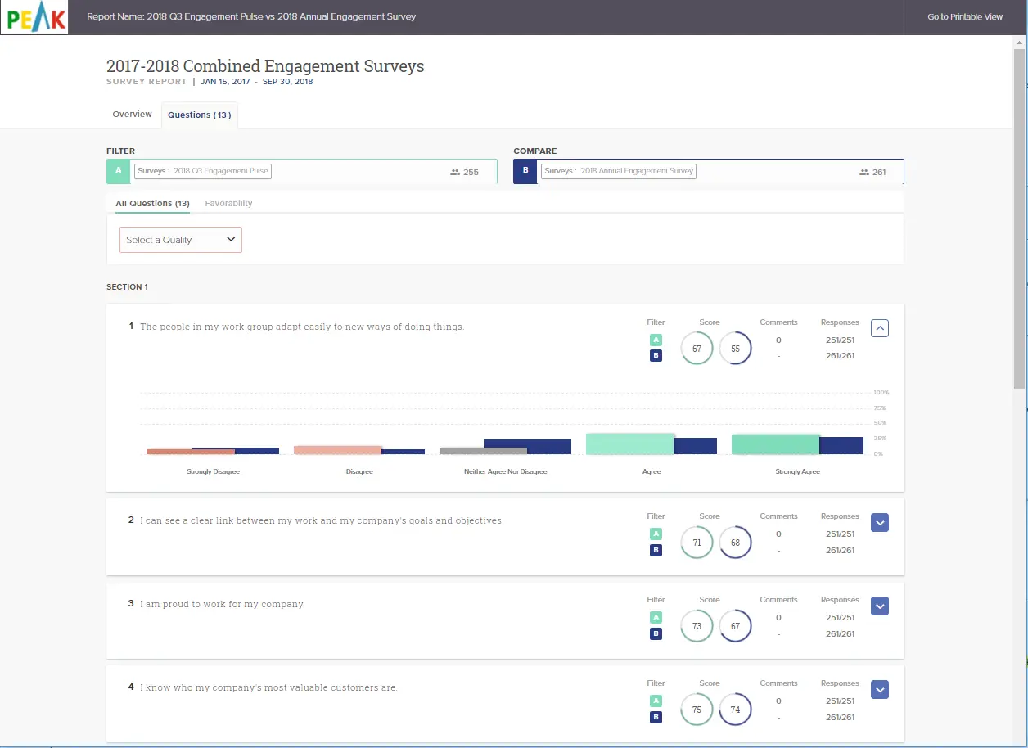Click the green A filter badge
1028x748 pixels.
(x=119, y=171)
